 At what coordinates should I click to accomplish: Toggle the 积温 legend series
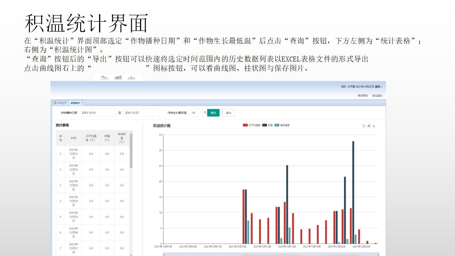click(268, 125)
